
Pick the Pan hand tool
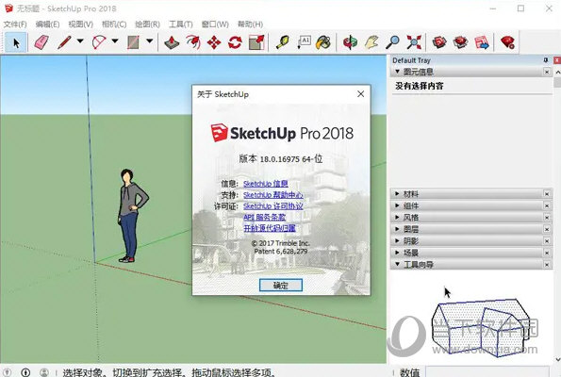pyautogui.click(x=371, y=42)
